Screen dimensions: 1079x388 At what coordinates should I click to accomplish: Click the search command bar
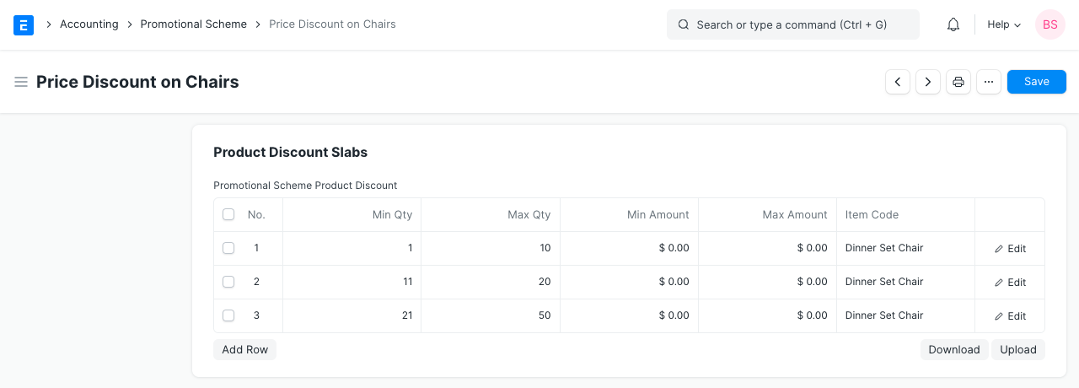tap(792, 24)
